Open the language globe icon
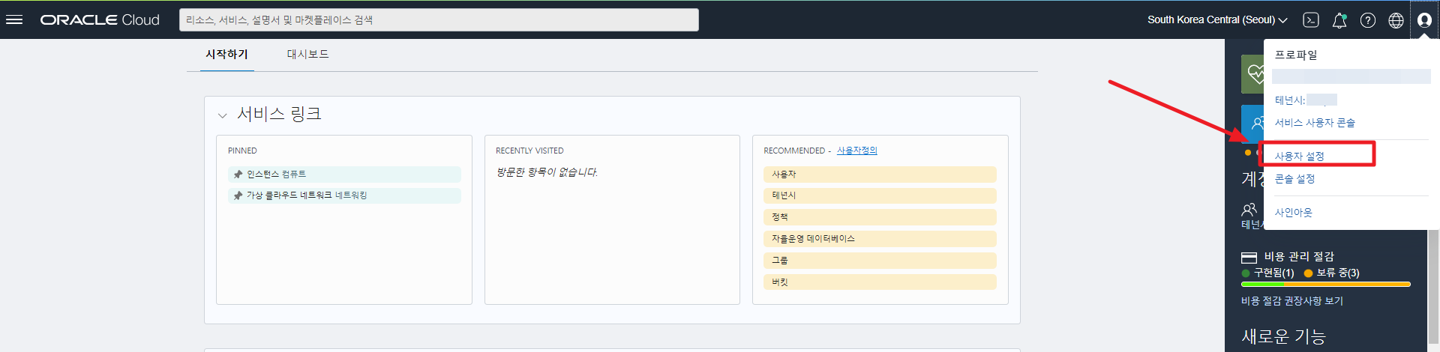1440x352 pixels. click(1396, 20)
